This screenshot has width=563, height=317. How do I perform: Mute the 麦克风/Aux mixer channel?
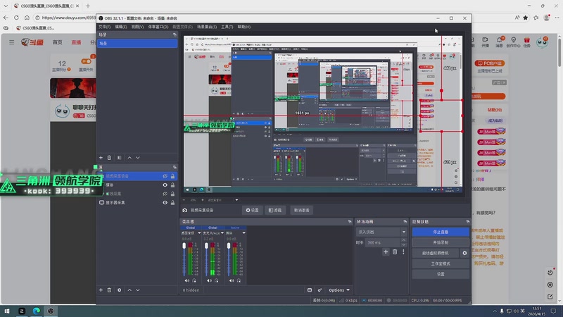(209, 280)
